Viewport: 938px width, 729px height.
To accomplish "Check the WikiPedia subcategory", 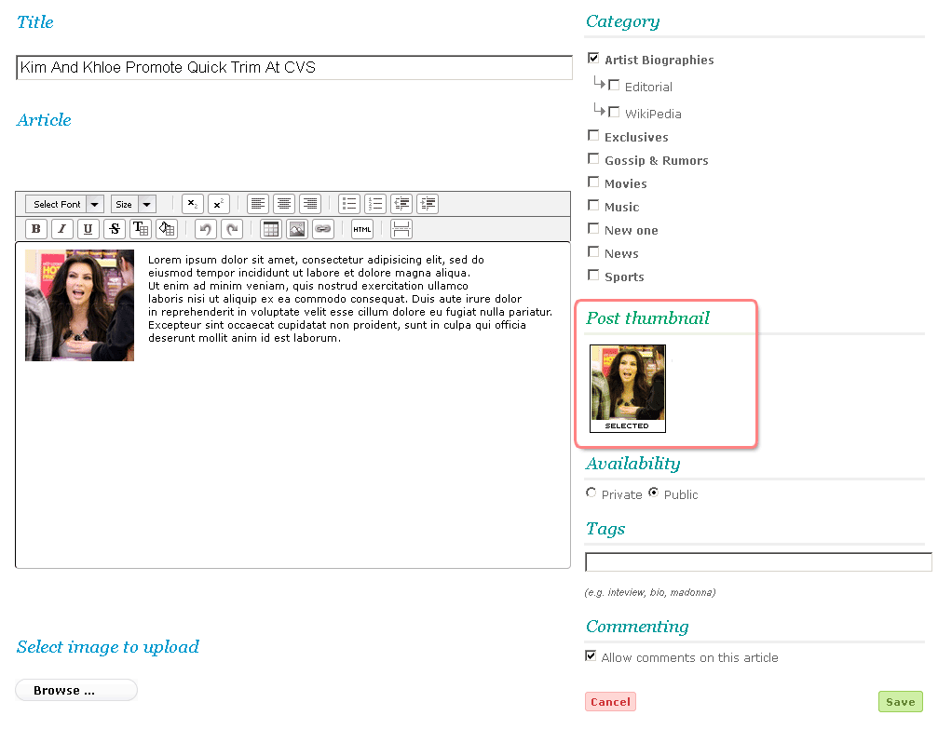I will pos(614,112).
